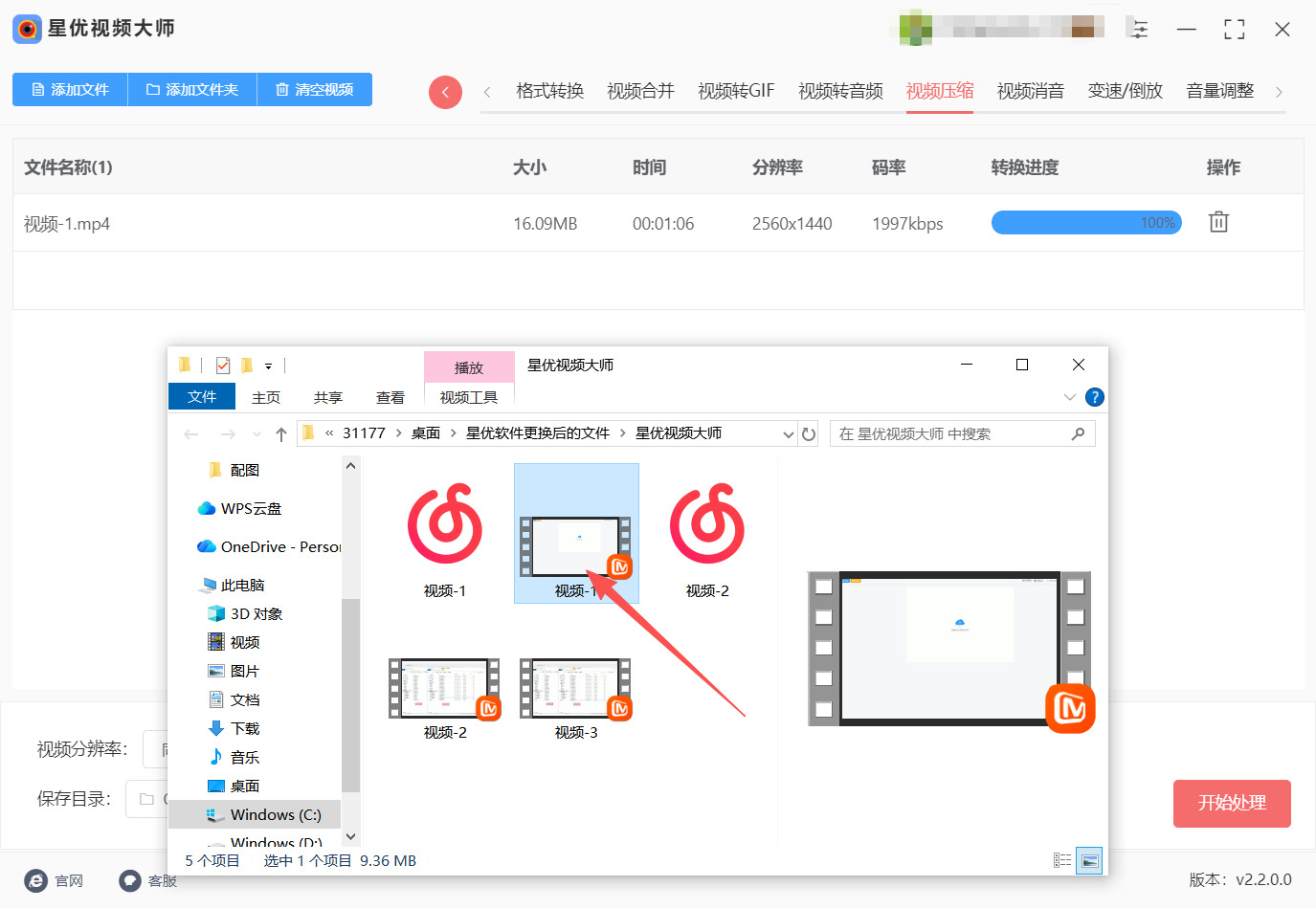Open the settings sliders icon in title bar
1316x909 pixels.
point(1138,29)
